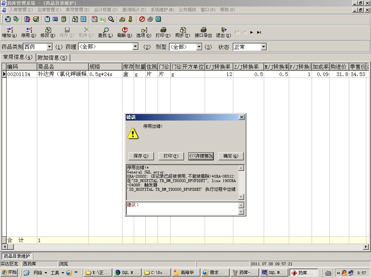Click the 接口导出 export toolbar button

coord(203,32)
